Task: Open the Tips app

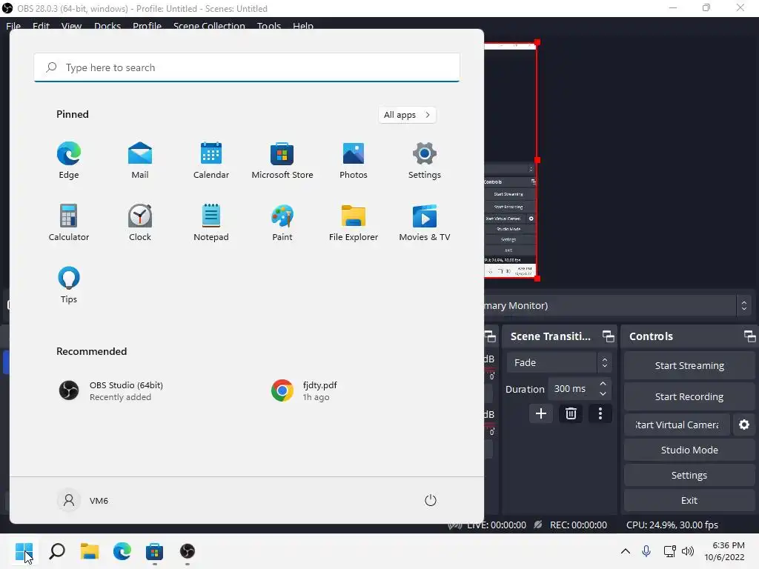Action: 69,285
